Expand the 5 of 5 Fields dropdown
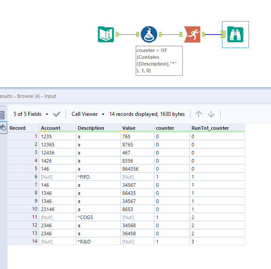 30,114
